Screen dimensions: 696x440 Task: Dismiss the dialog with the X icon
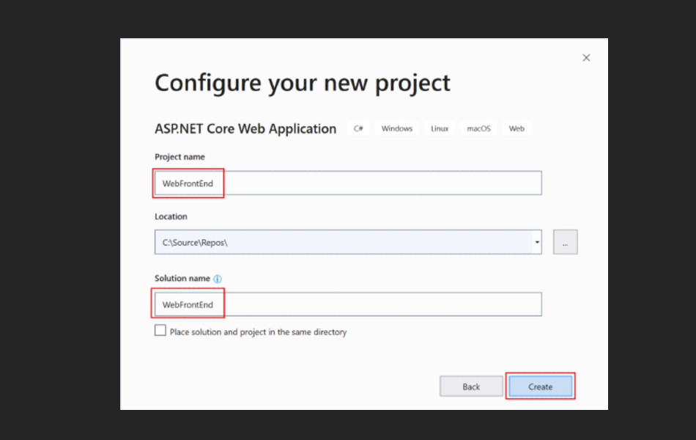click(x=586, y=57)
